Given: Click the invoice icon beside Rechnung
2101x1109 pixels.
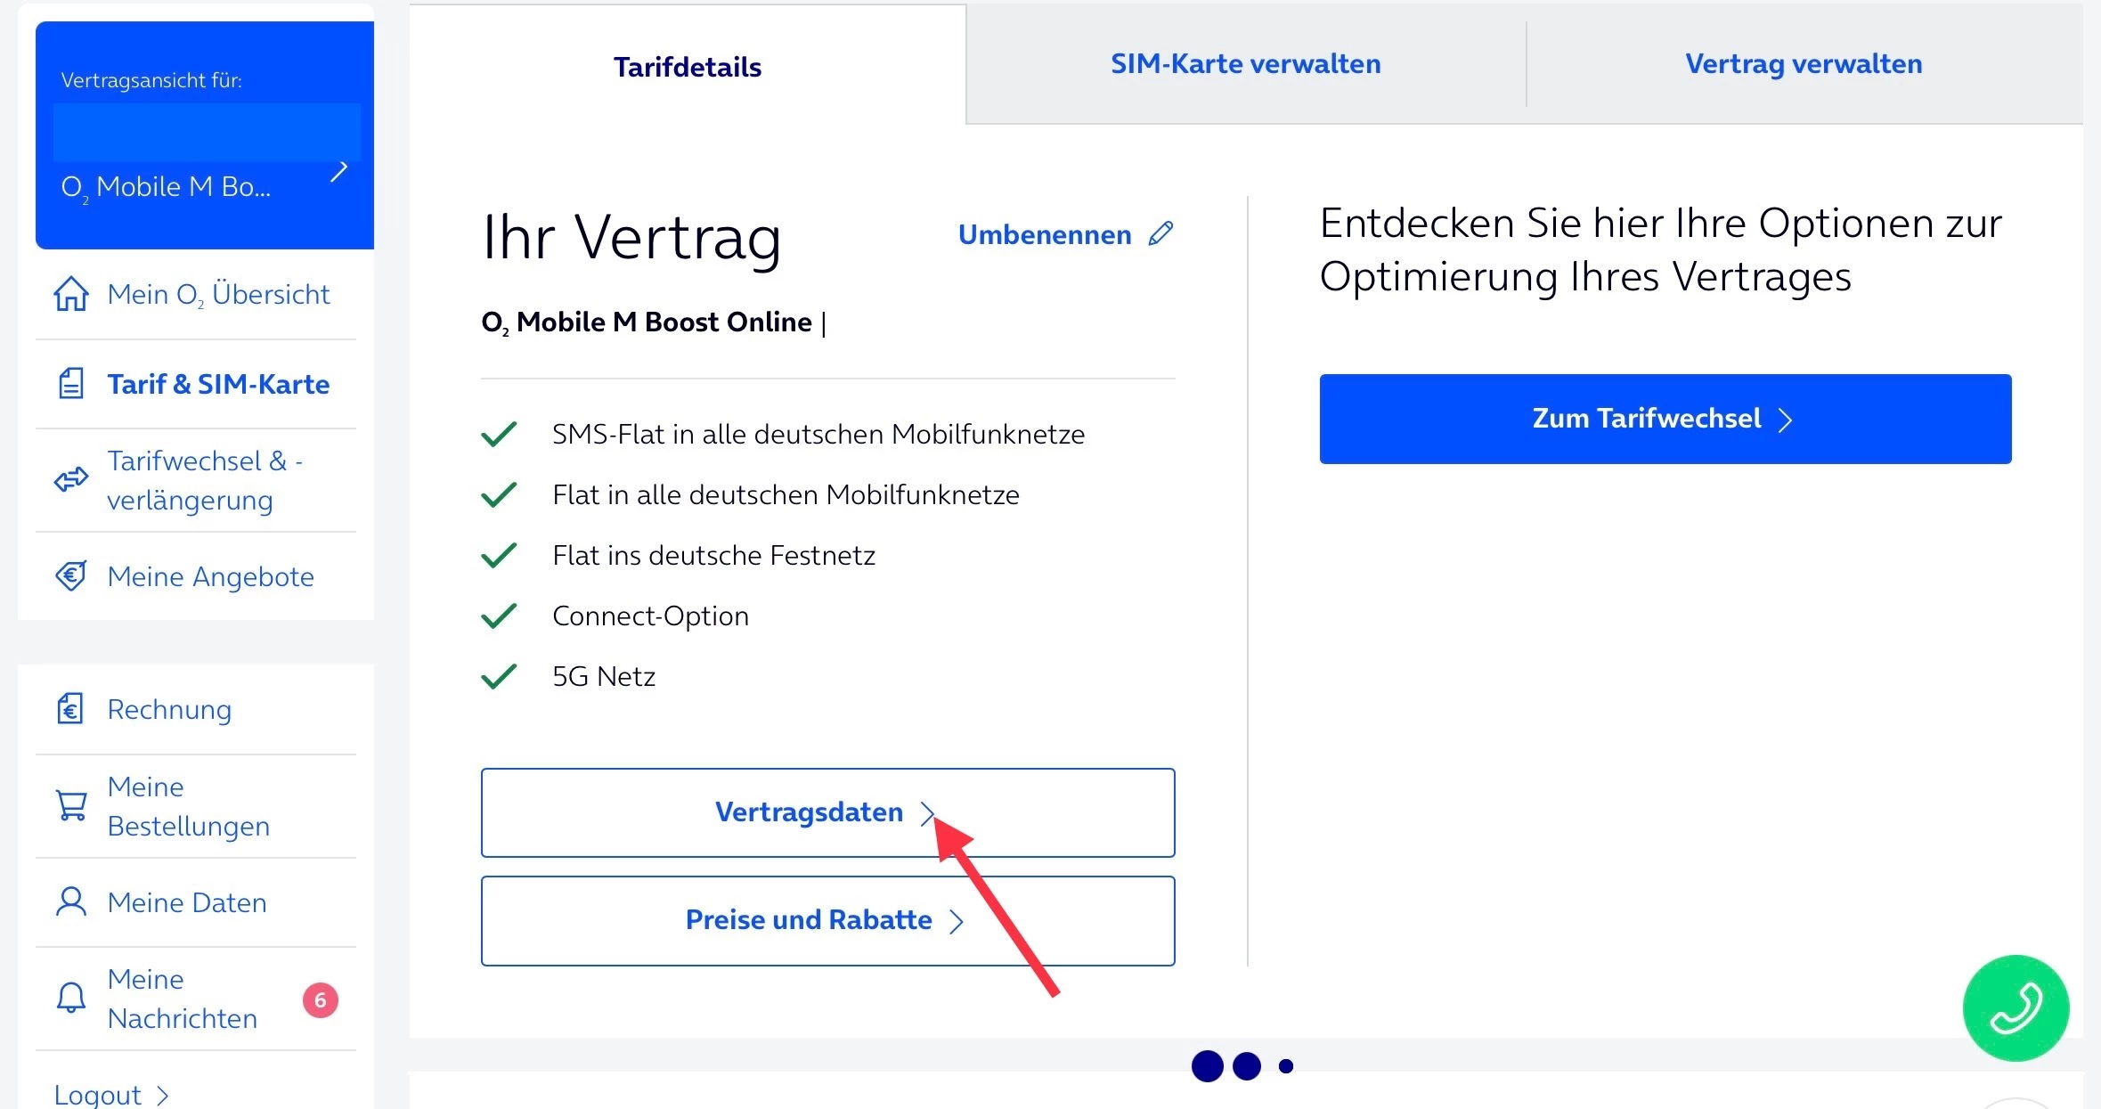Looking at the screenshot, I should click(71, 709).
